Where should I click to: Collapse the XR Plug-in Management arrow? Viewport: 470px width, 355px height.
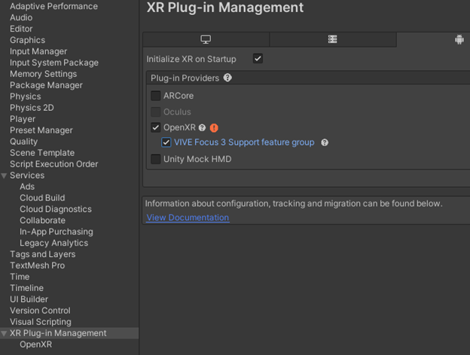4,333
